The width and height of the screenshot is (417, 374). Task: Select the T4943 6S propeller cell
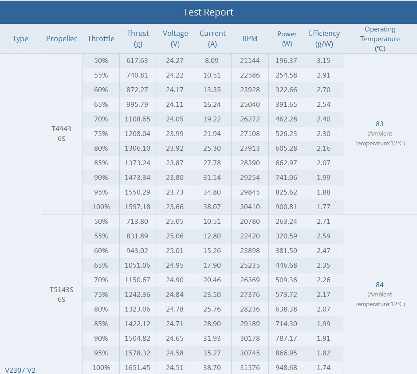coord(61,133)
